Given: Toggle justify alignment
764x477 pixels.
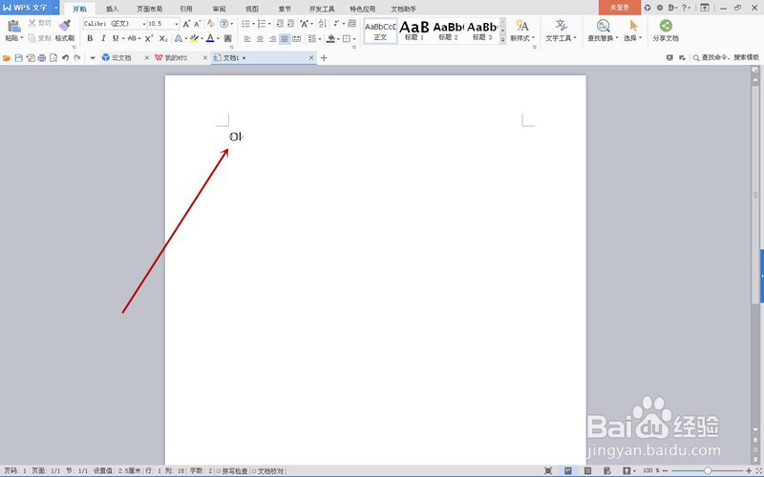Looking at the screenshot, I should click(285, 38).
